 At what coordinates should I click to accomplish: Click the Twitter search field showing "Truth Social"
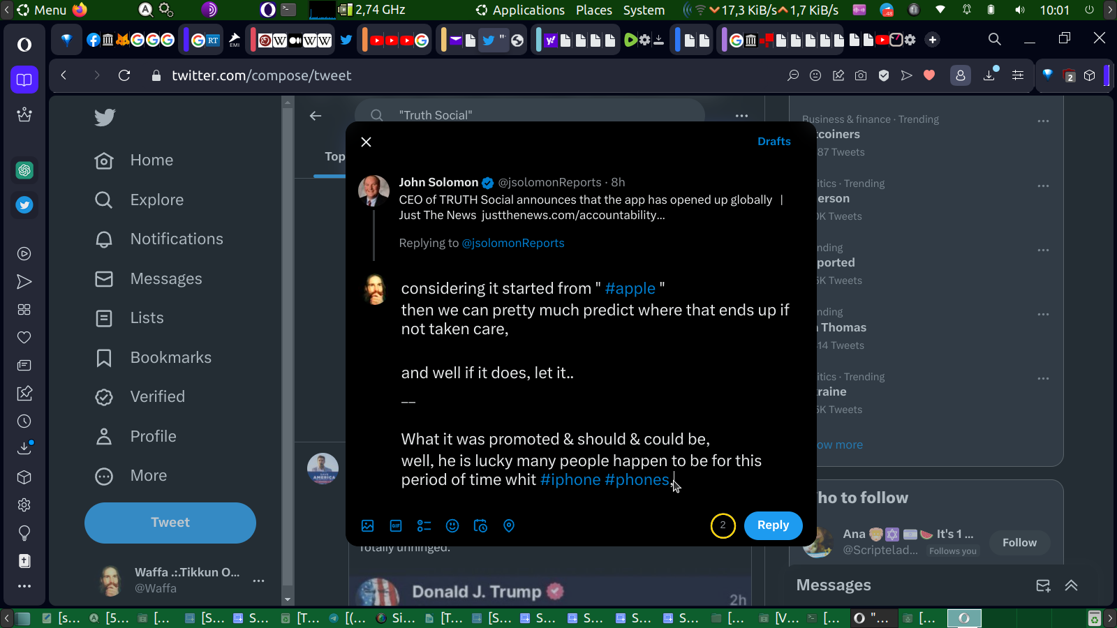point(529,115)
